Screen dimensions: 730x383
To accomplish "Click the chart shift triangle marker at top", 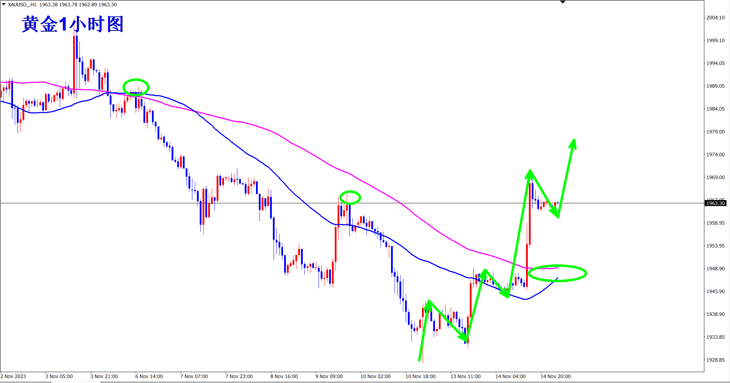I will [563, 2].
